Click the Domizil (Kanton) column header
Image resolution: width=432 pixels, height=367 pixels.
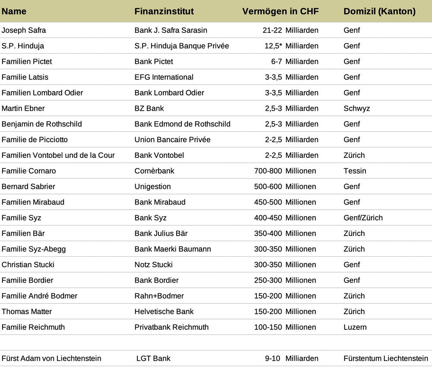pyautogui.click(x=379, y=11)
